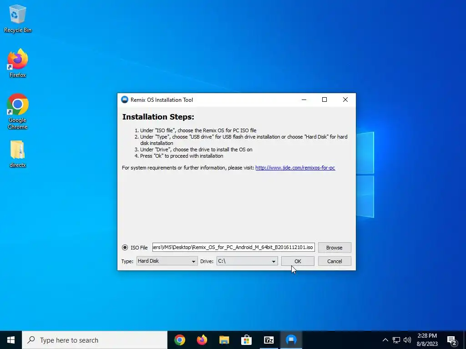Open Chrome from the taskbar
The image size is (466, 349).
[x=180, y=340]
